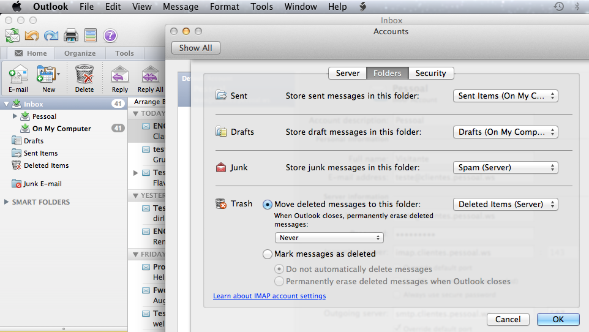This screenshot has height=332, width=589.
Task: Open the Drafts folder location dropdown
Action: click(x=505, y=132)
